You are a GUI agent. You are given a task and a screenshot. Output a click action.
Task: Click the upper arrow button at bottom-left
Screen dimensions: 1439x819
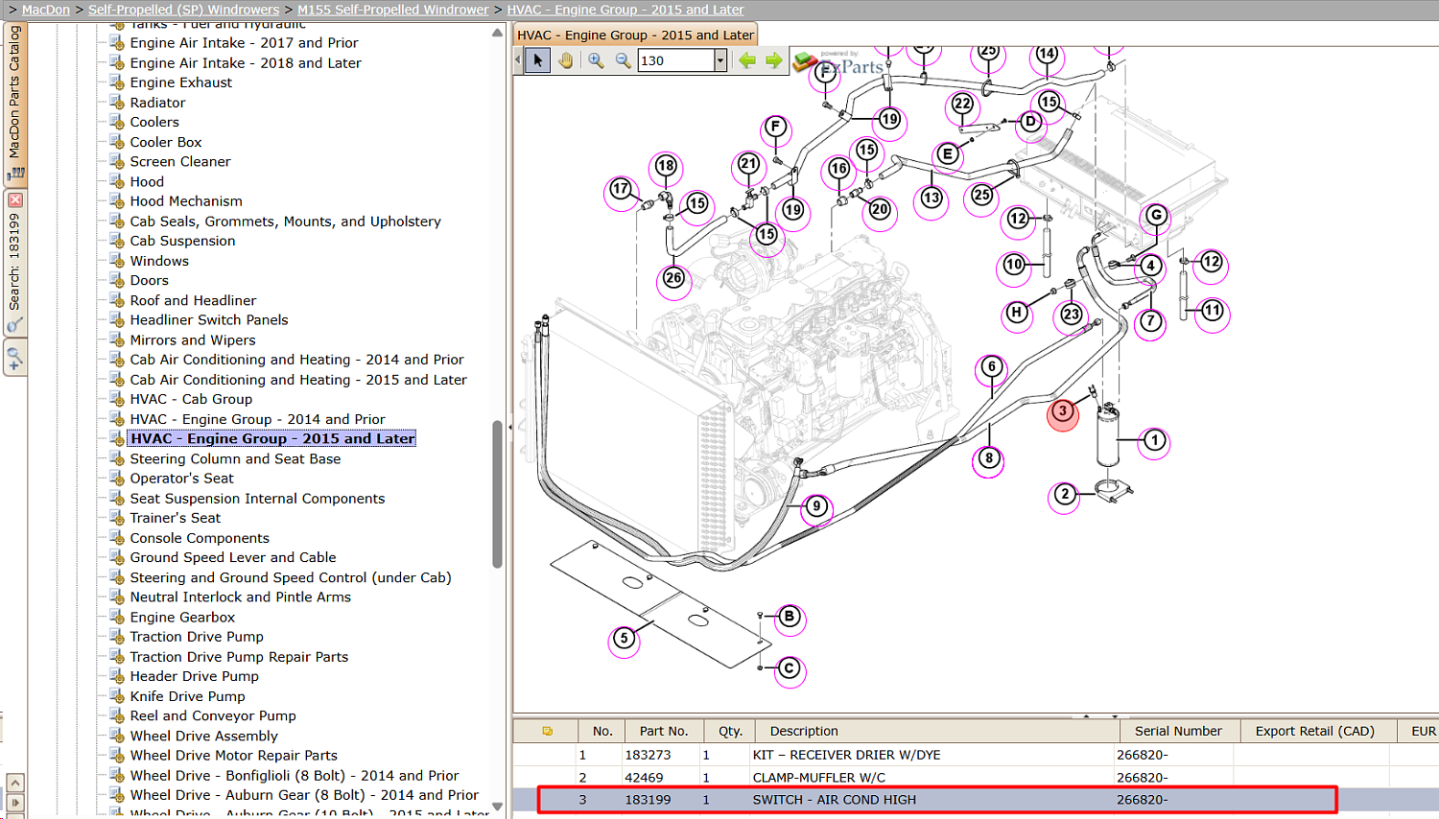pos(15,783)
